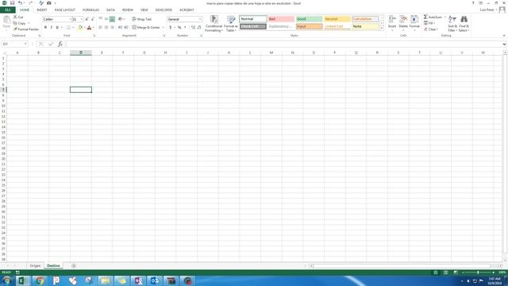Open the Fill dropdown in Editing group
Image resolution: width=508 pixels, height=286 pixels.
pyautogui.click(x=430, y=23)
